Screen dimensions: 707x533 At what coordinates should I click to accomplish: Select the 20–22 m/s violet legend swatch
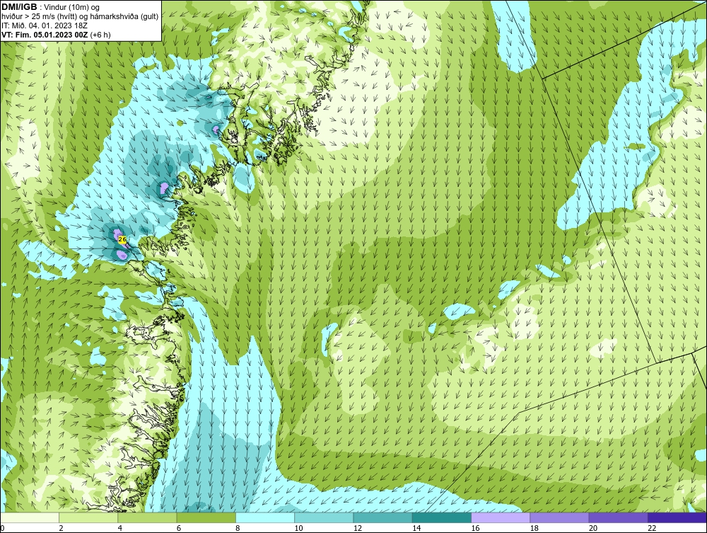click(619, 517)
